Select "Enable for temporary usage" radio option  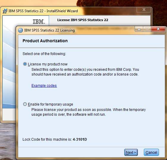pos(25,104)
